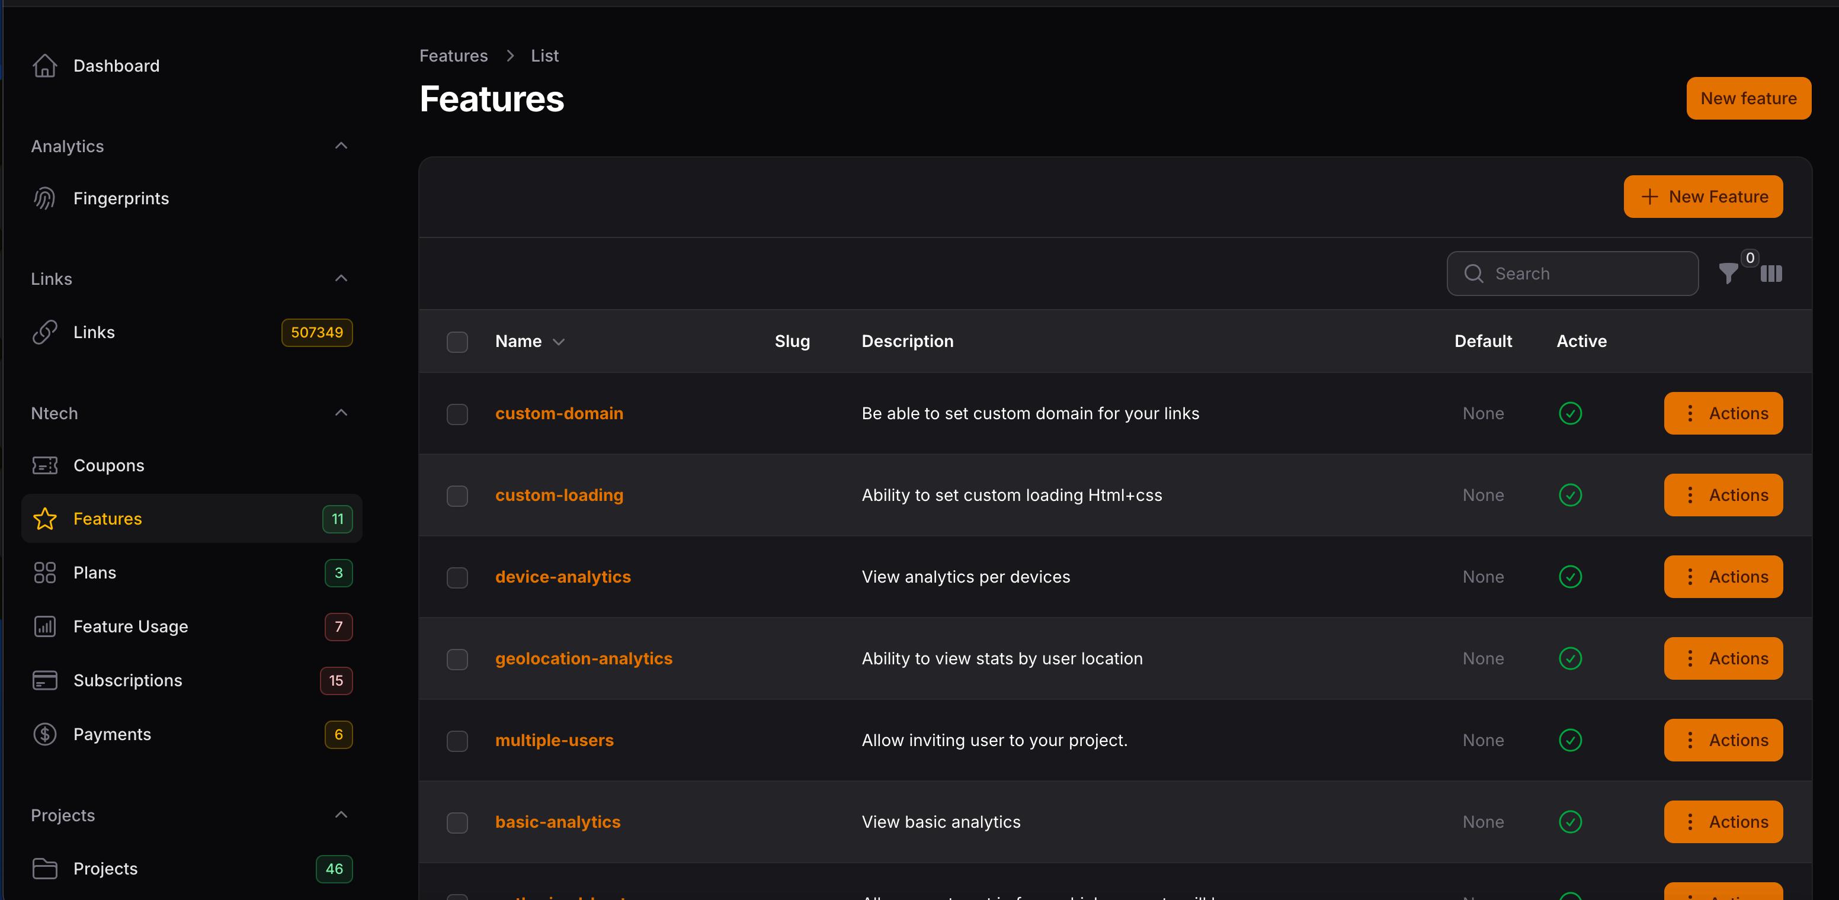1839x900 pixels.
Task: Check the select-all checkbox in table header
Action: (x=457, y=342)
